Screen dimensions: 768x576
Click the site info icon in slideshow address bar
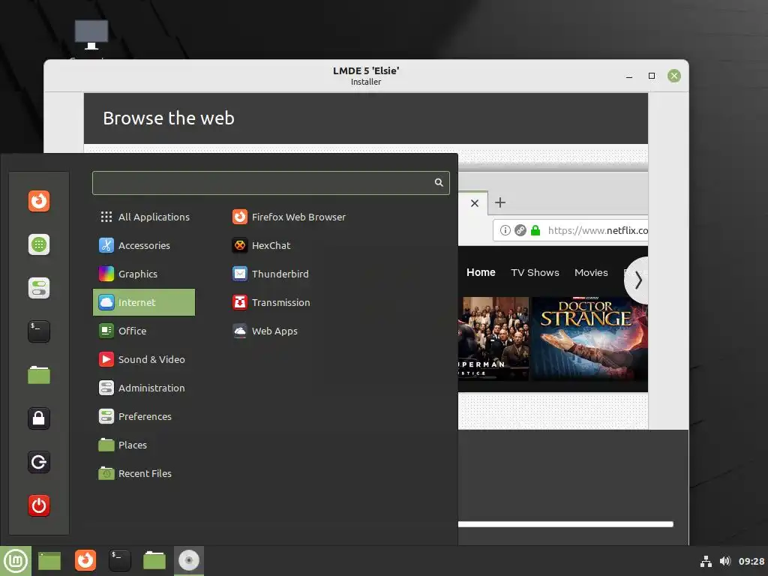pos(505,230)
